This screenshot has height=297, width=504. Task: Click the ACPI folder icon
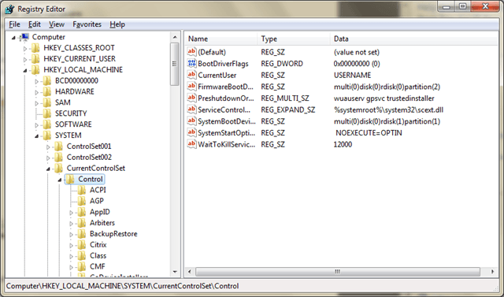82,190
